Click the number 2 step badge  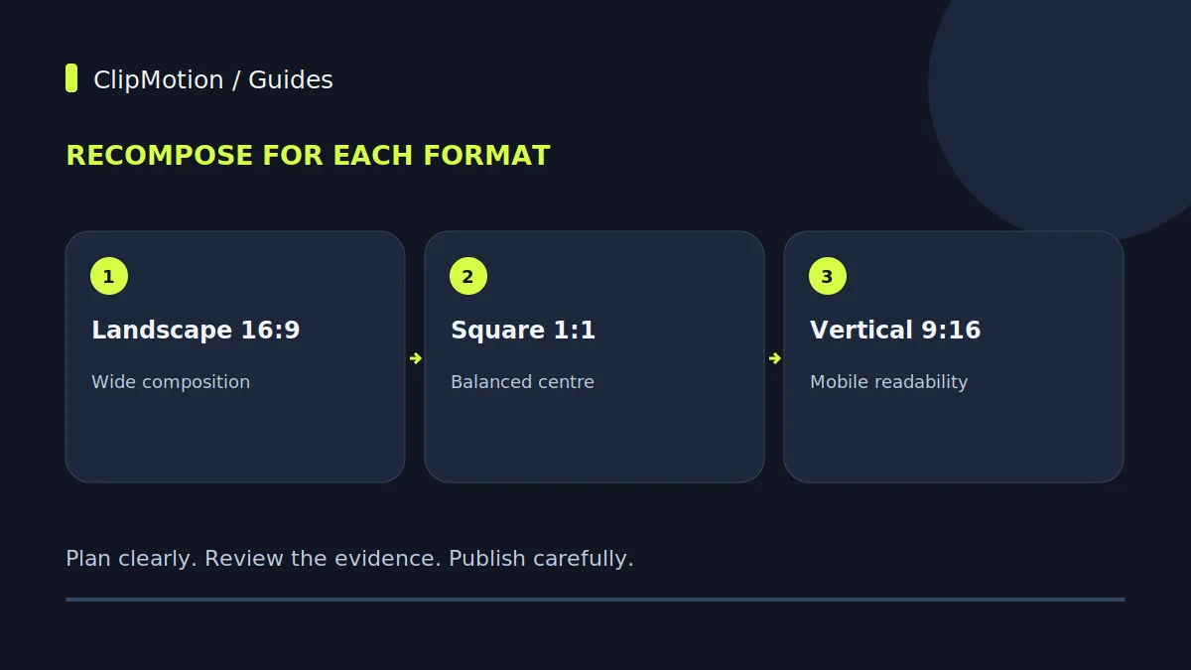click(468, 276)
